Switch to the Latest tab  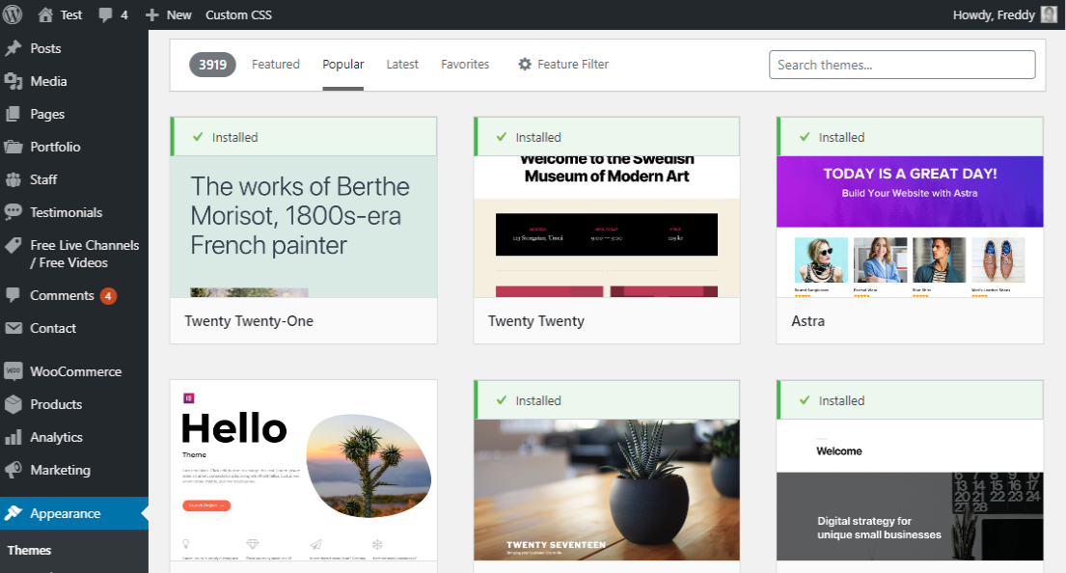402,64
